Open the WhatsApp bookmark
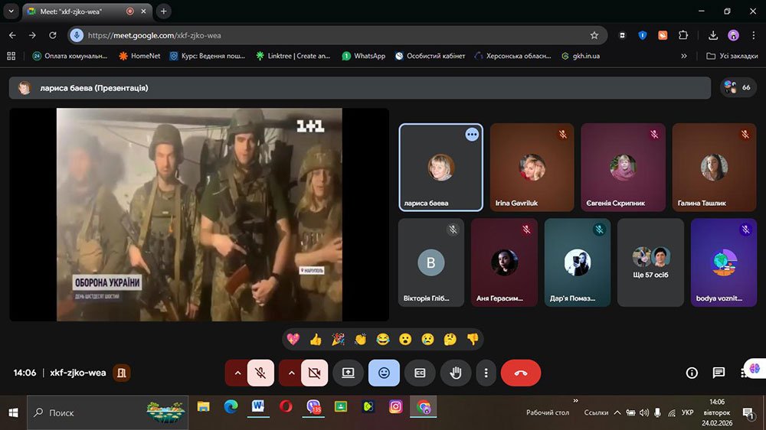The width and height of the screenshot is (766, 430). pos(363,56)
